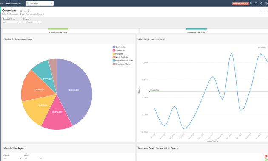The height and width of the screenshot is (161, 268).
Task: Click the Threshold label on Sales Trend chart
Action: (x=262, y=47)
